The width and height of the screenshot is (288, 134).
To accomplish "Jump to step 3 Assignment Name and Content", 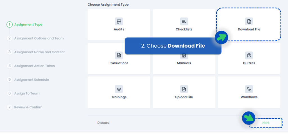I will (39, 52).
